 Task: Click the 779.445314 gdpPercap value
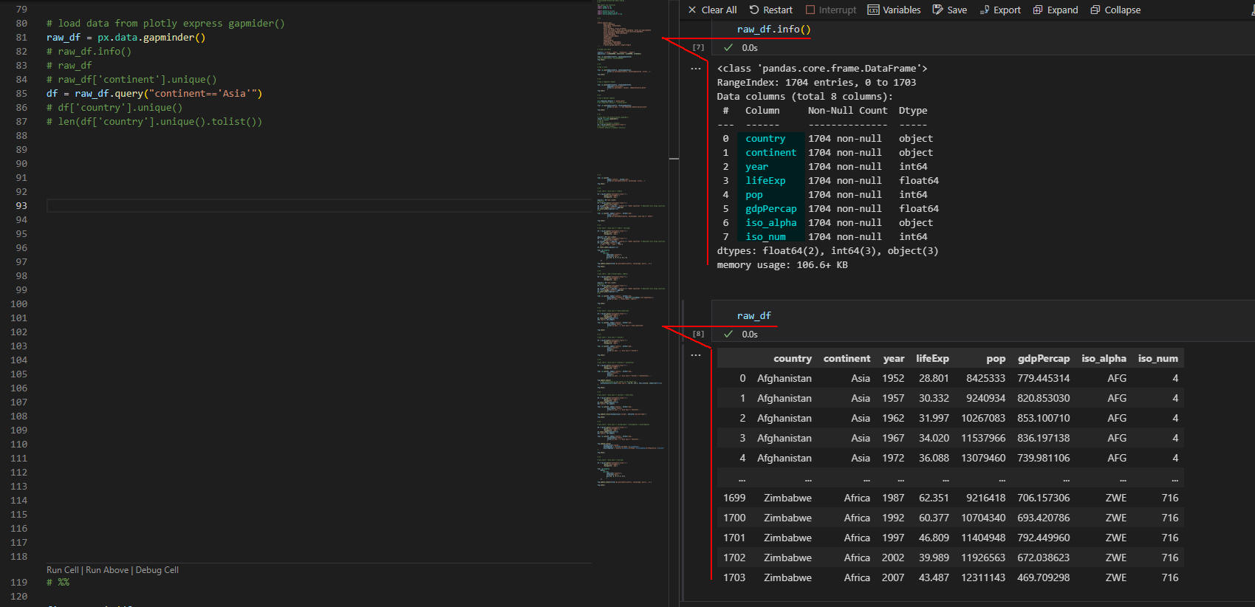coord(1044,378)
